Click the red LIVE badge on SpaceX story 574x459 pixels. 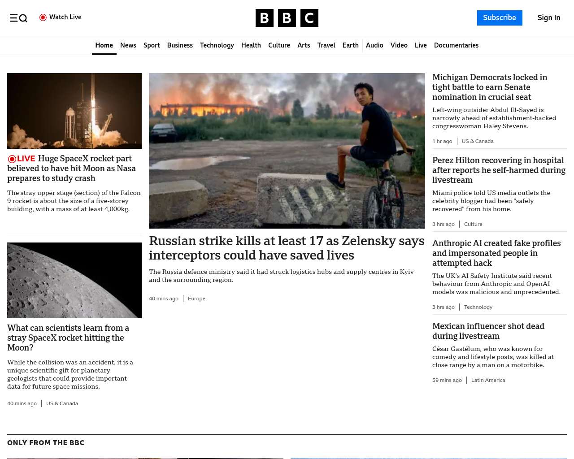pyautogui.click(x=21, y=159)
